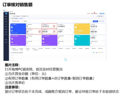This screenshot has width=121, height=94.
Task: Select the first sidebar item below the logo
Action: (x=6, y=16)
